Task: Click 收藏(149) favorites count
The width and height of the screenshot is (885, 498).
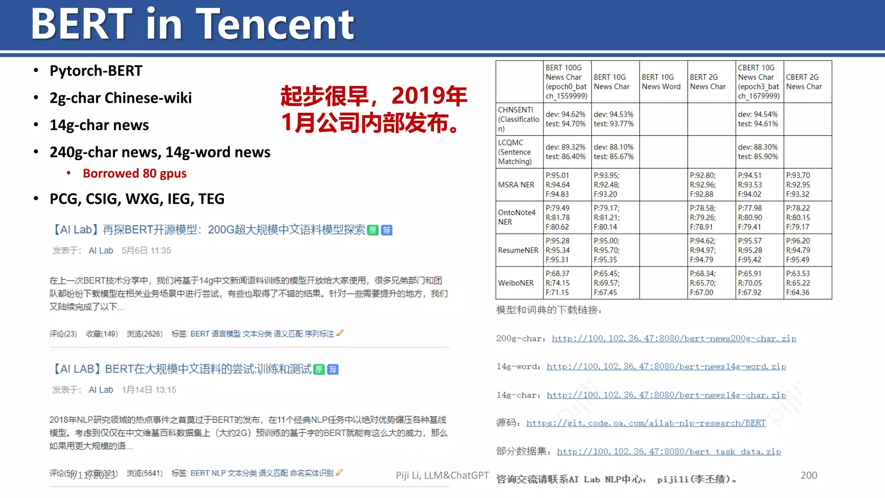Action: pos(102,334)
